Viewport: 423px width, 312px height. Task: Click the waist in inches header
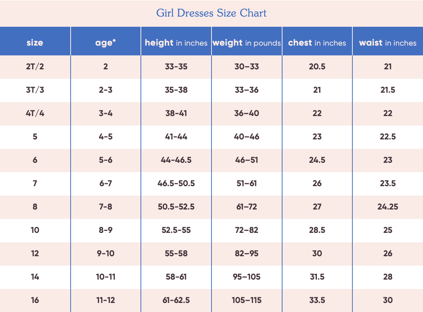click(x=387, y=43)
